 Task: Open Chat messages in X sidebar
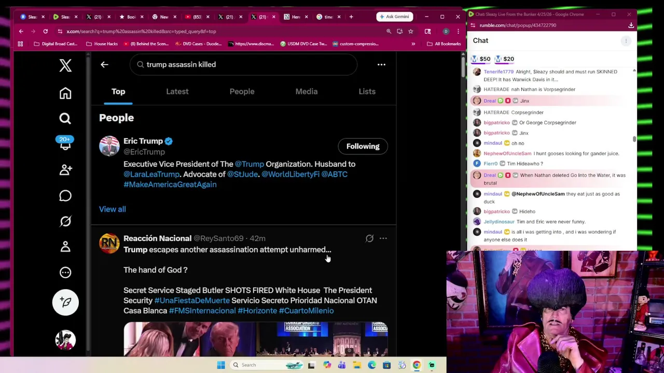[65, 196]
